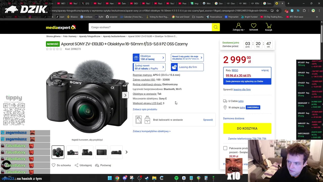Click the heart icon for Do schowka
This screenshot has width=323, height=182.
[53, 165]
